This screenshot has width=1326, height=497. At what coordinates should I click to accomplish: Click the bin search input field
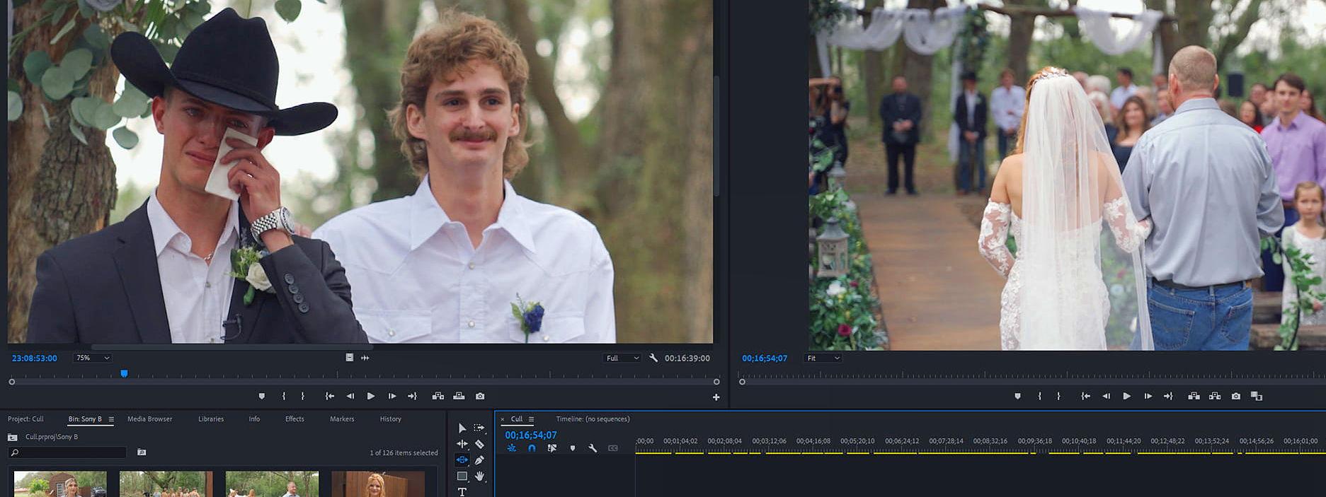tap(71, 452)
